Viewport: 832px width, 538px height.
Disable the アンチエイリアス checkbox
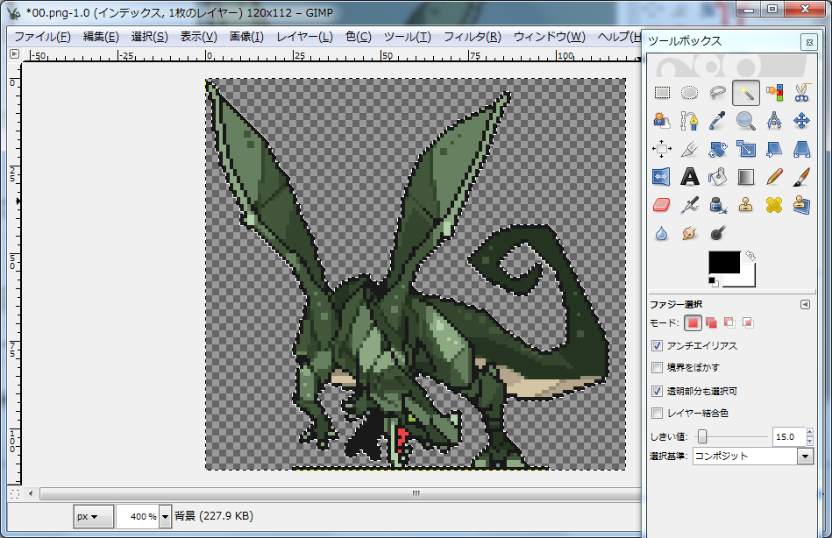point(658,345)
